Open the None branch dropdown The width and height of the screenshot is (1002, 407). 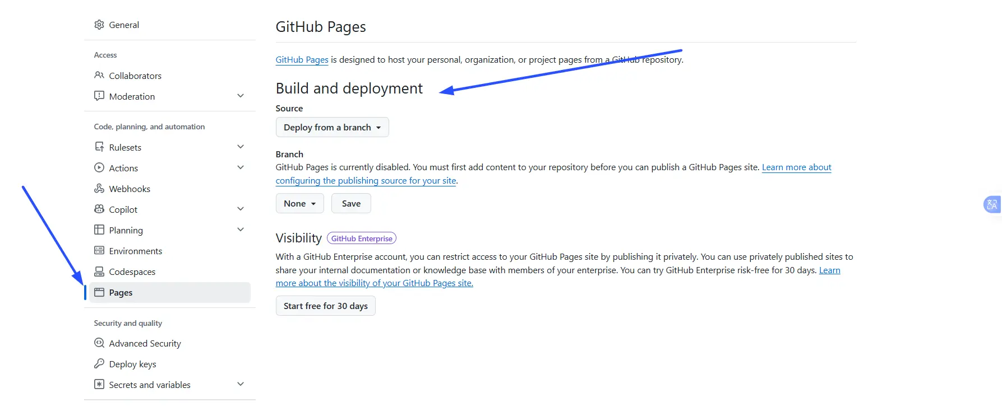pyautogui.click(x=299, y=203)
